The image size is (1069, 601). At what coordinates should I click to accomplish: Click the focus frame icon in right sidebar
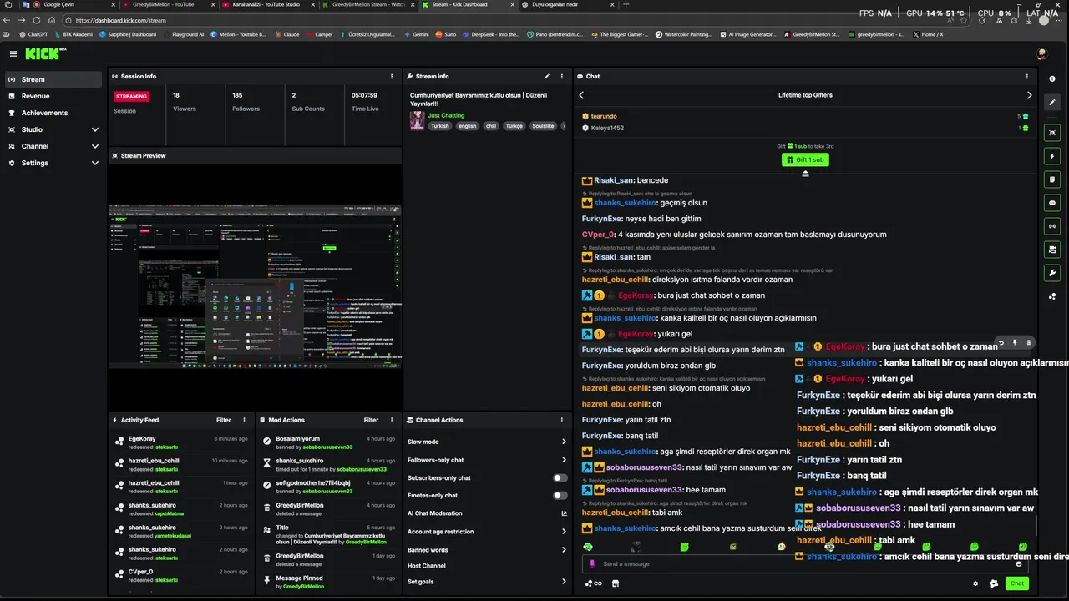coord(1052,133)
